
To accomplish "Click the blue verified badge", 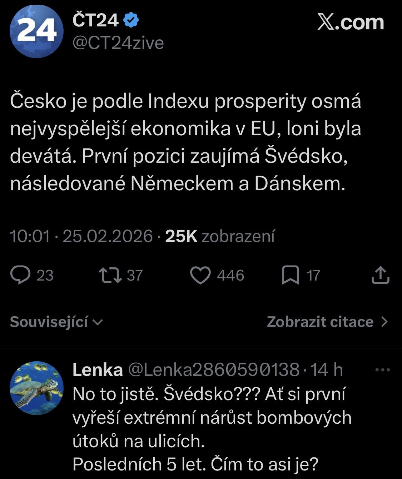I will point(131,21).
